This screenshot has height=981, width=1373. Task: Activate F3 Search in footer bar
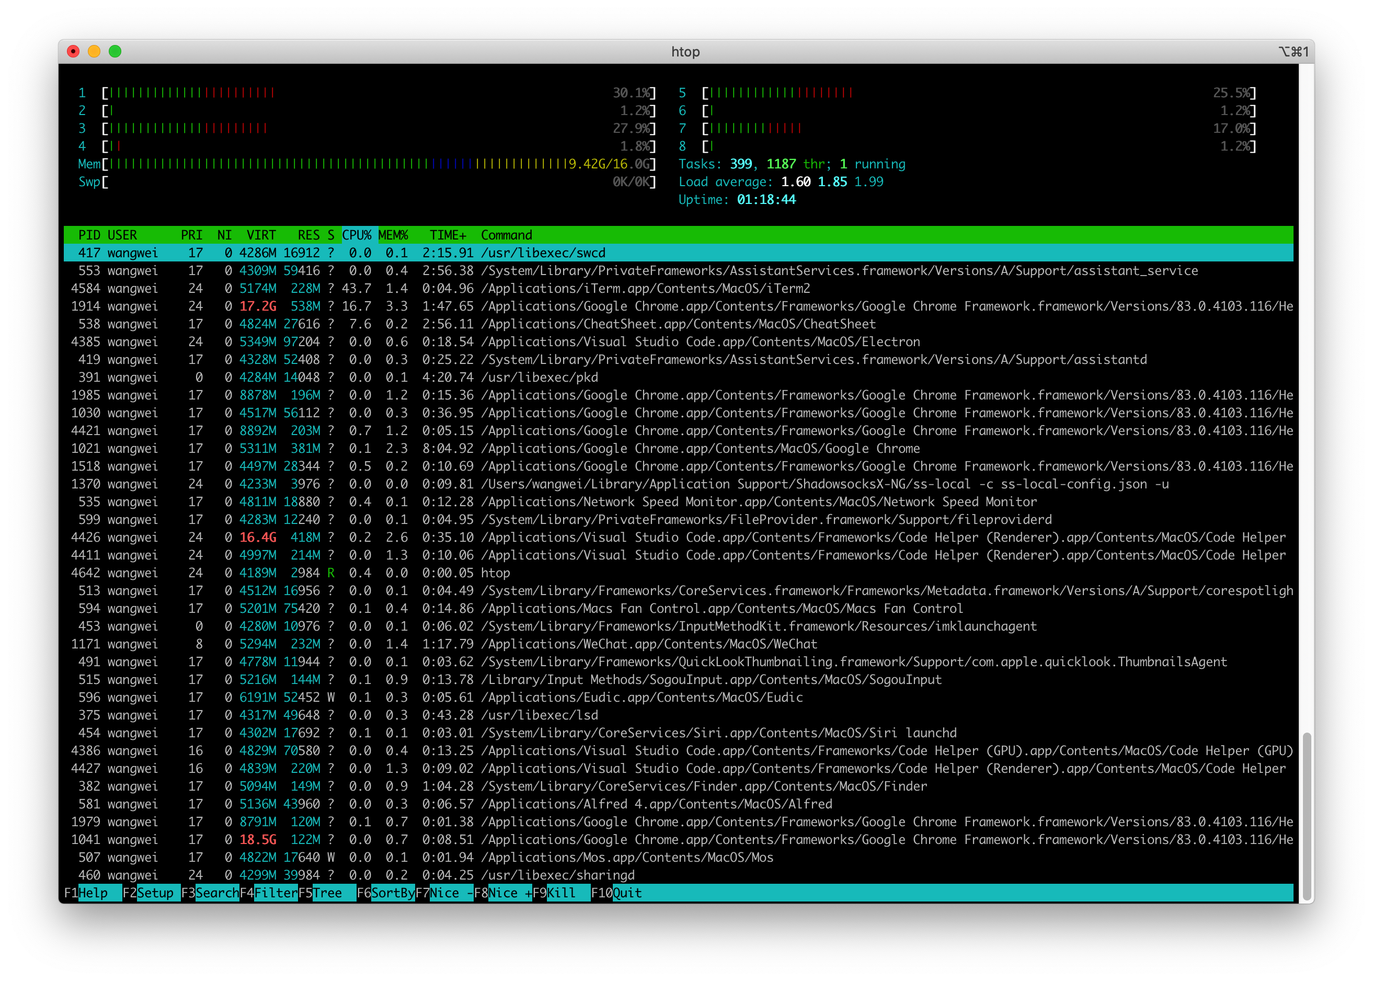point(210,892)
